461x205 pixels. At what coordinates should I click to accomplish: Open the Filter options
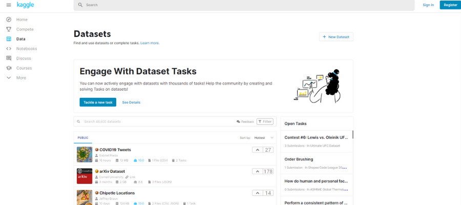(x=265, y=121)
